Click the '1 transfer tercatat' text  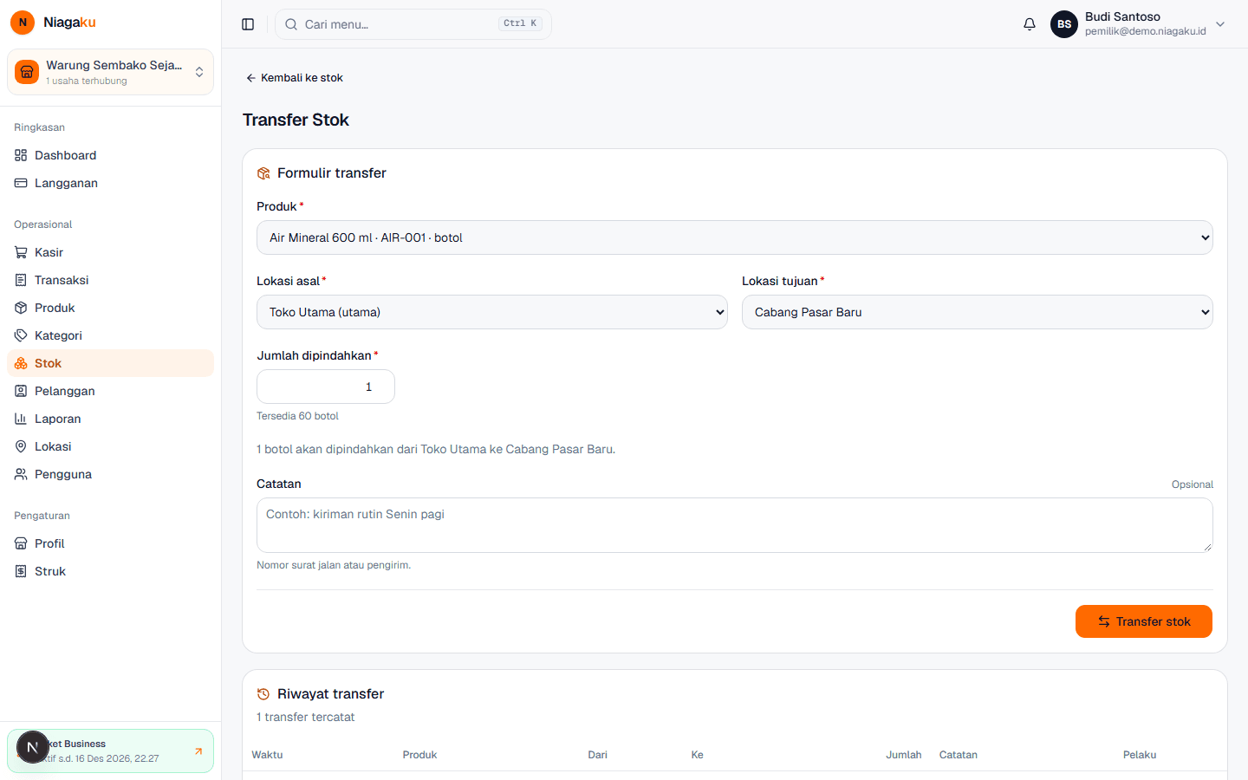tap(306, 717)
